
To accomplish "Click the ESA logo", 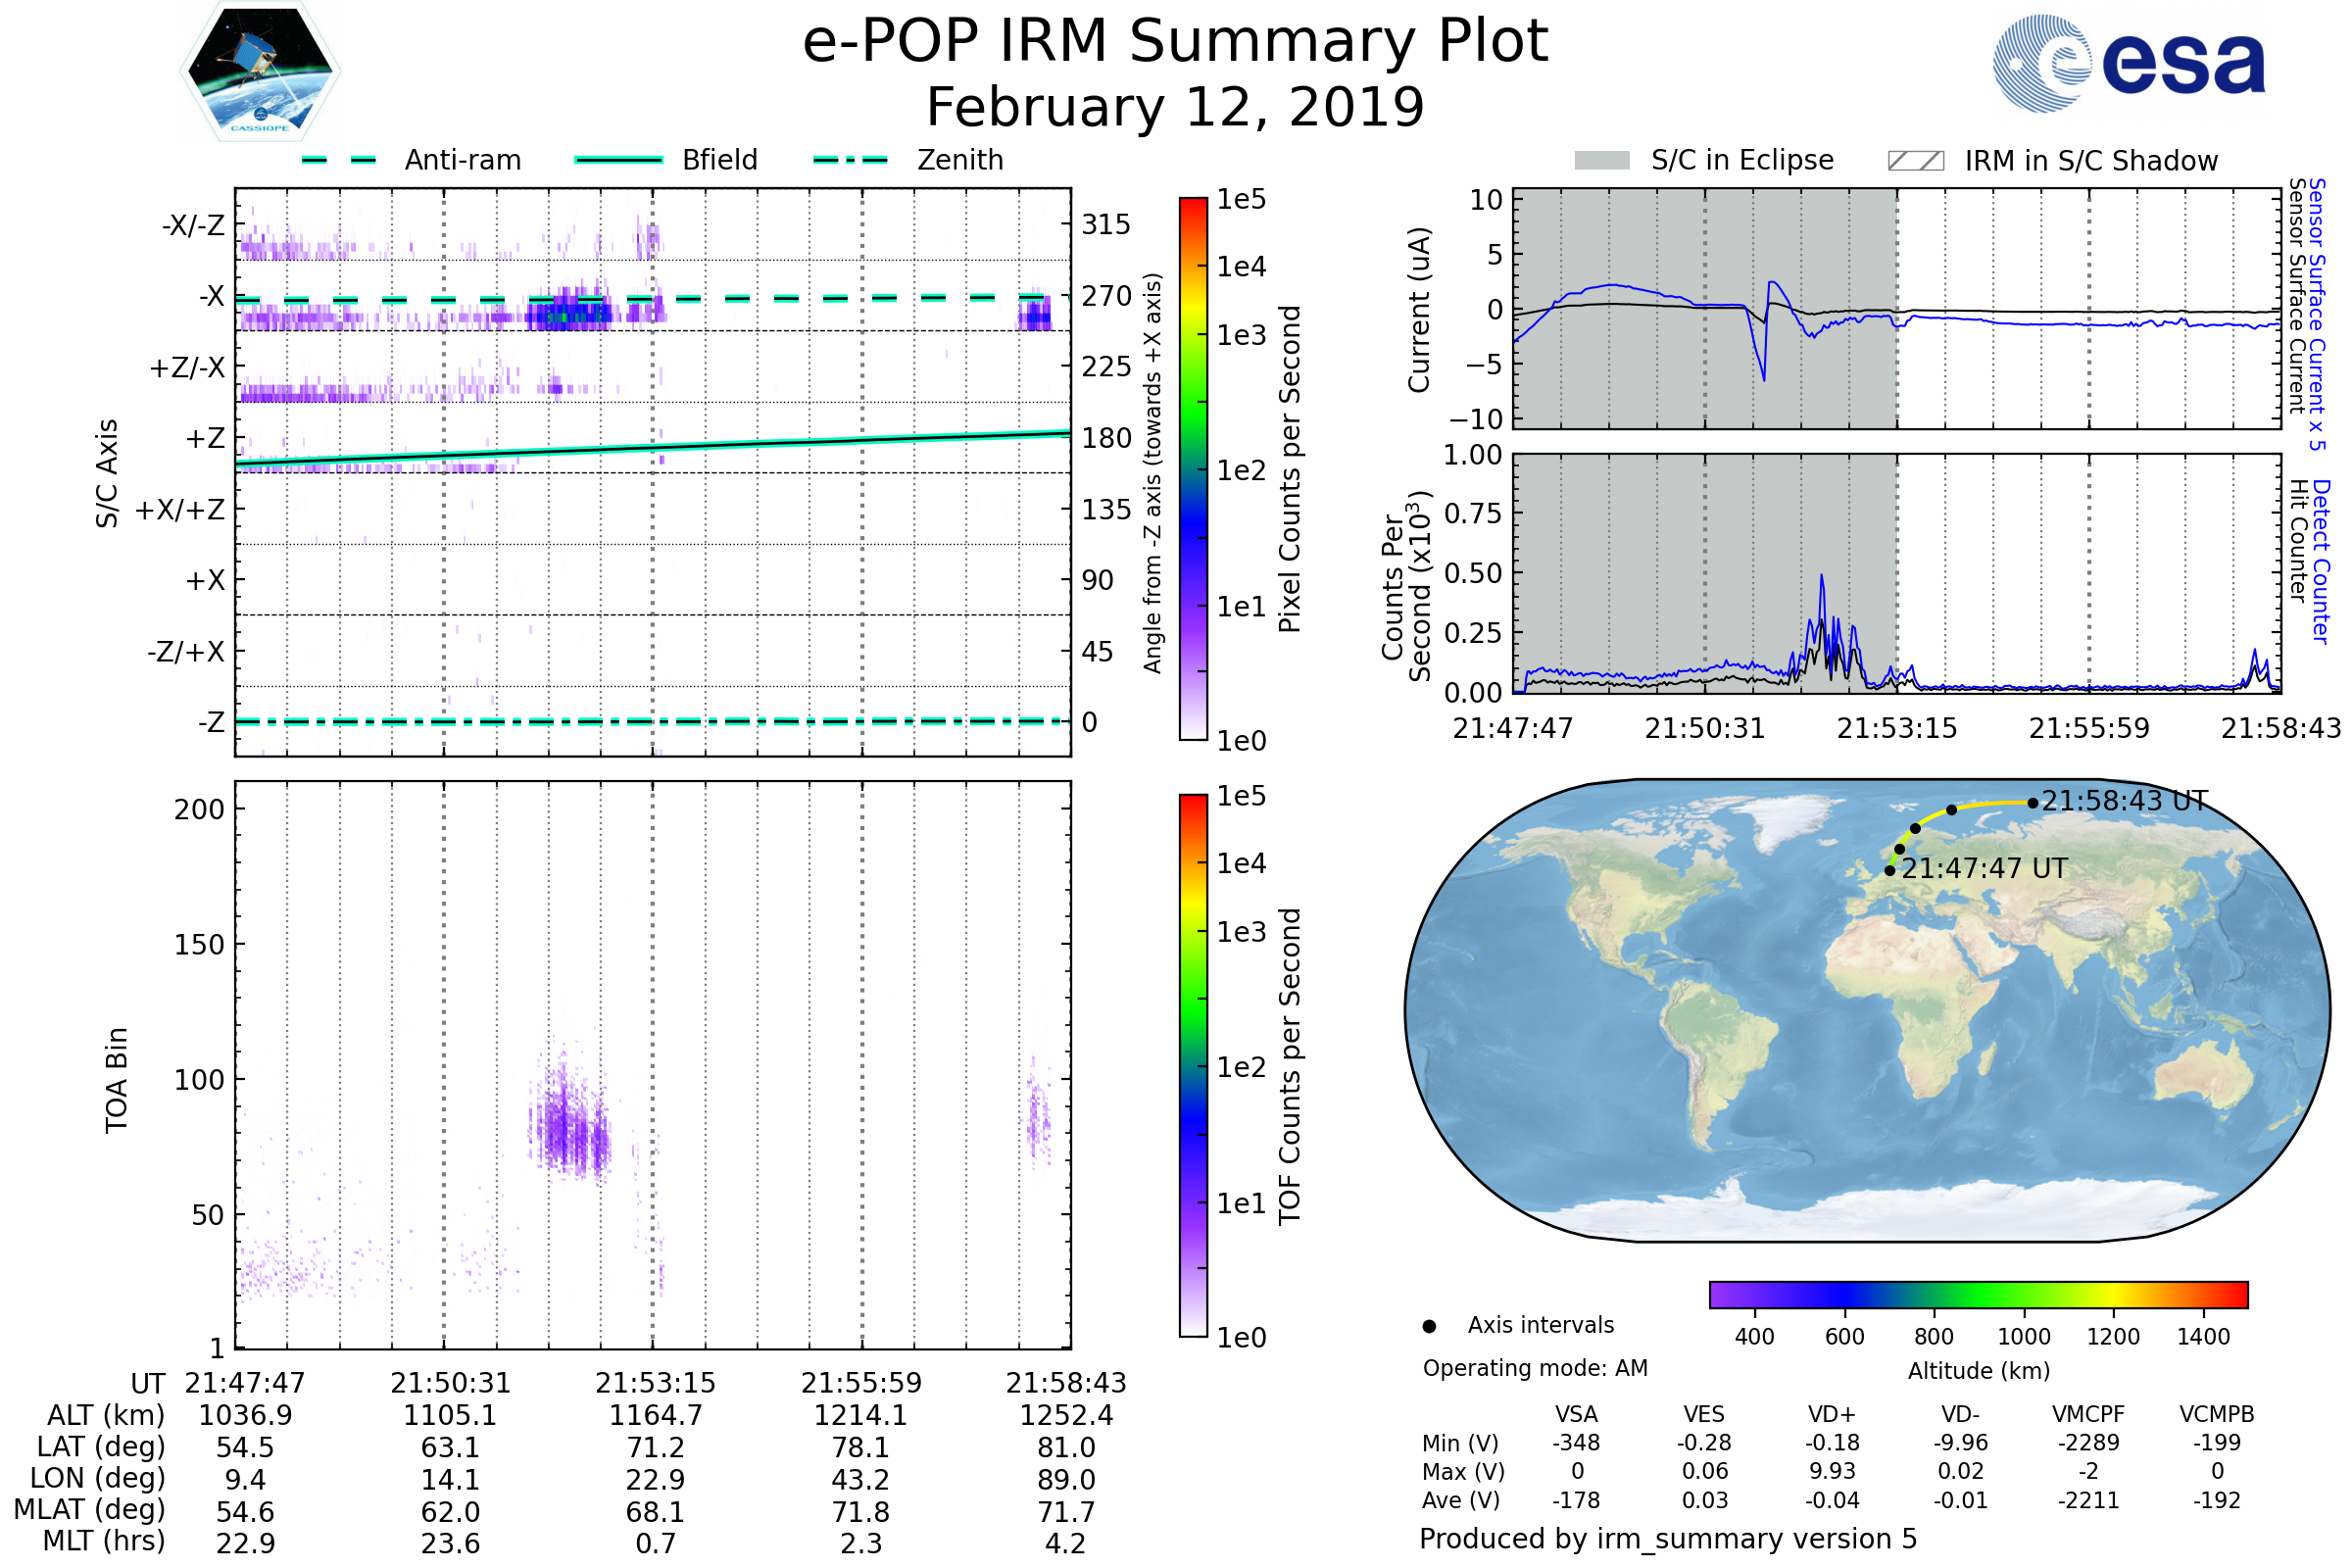I will pyautogui.click(x=2129, y=63).
